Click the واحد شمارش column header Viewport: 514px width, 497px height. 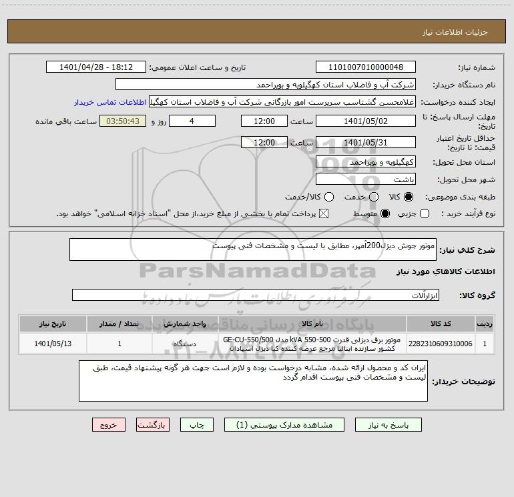tap(185, 324)
